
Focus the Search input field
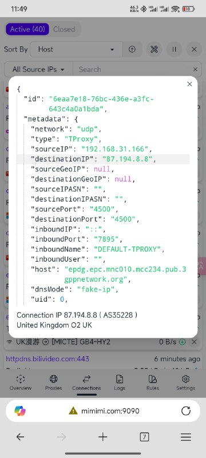point(131,69)
